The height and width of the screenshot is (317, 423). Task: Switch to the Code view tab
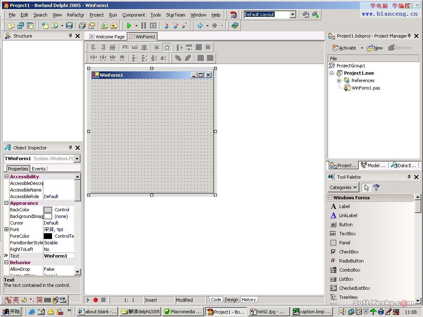(216, 300)
